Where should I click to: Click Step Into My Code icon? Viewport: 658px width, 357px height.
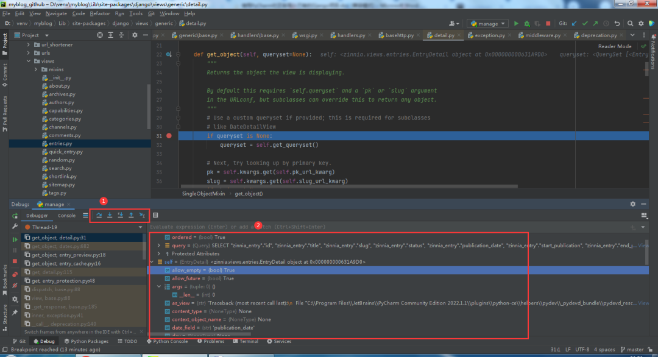click(x=121, y=215)
